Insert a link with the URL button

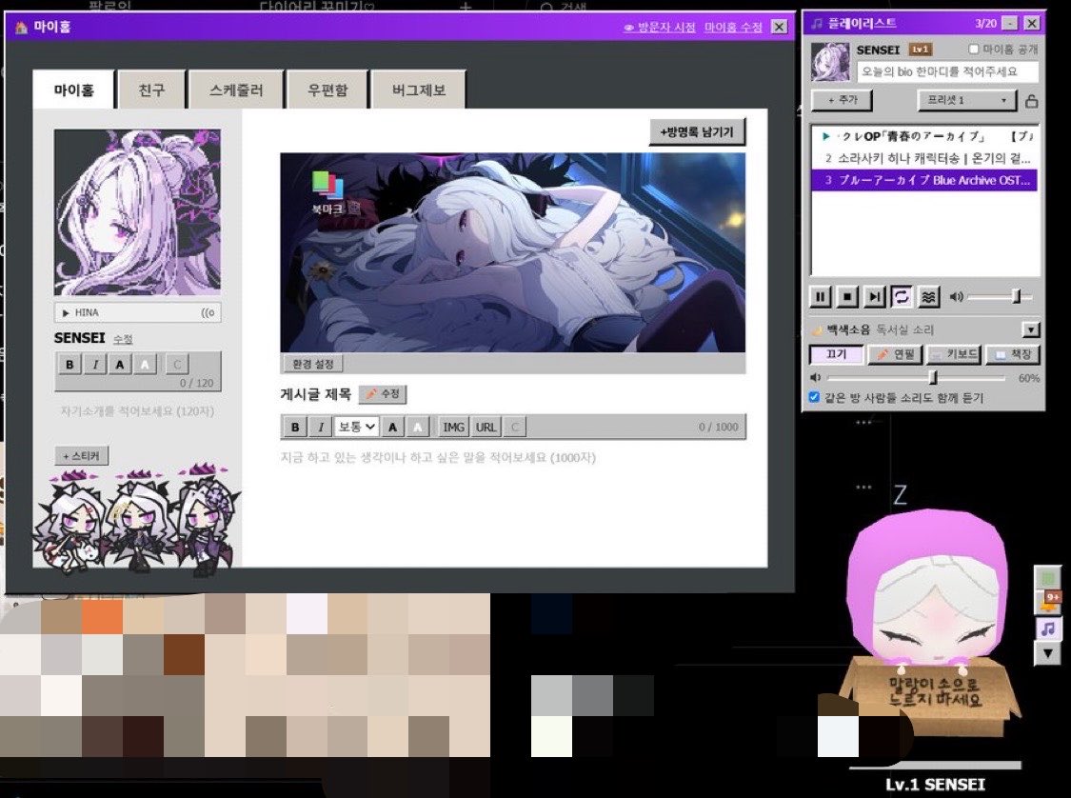tap(486, 427)
